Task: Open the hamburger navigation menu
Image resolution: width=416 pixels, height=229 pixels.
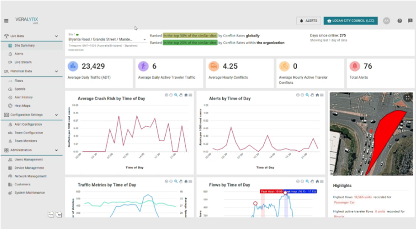Action: pos(6,21)
